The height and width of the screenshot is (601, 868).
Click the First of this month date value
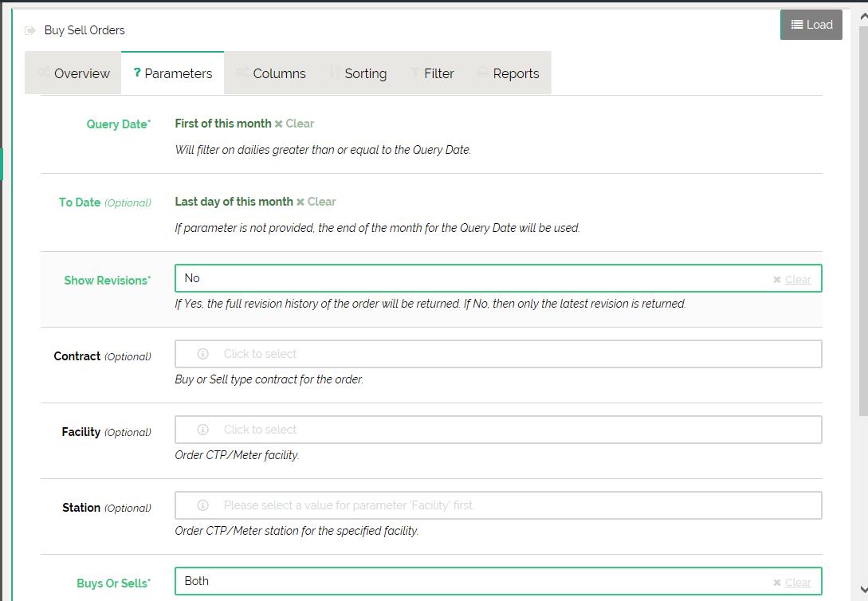(x=222, y=124)
